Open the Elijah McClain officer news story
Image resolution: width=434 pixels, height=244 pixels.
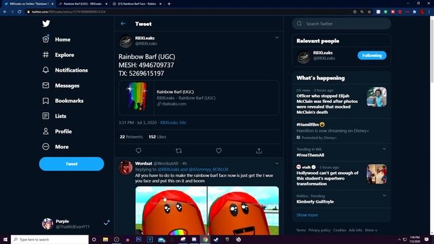342,101
